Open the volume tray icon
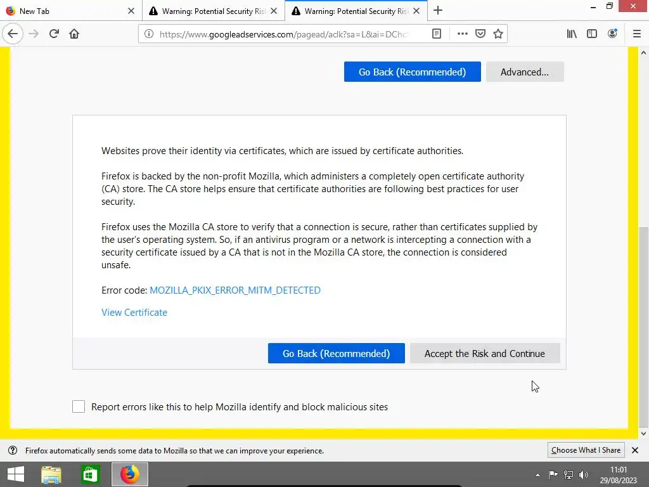Screen dimensions: 649x487 [x=584, y=475]
